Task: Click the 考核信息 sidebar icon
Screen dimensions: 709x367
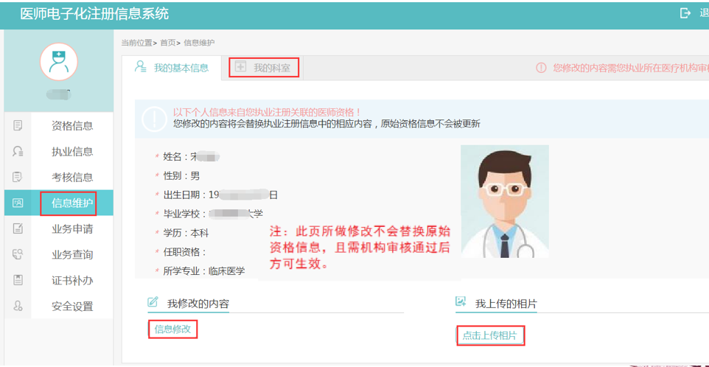Action: [x=18, y=177]
